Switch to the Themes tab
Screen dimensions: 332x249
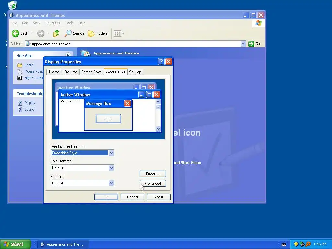54,72
